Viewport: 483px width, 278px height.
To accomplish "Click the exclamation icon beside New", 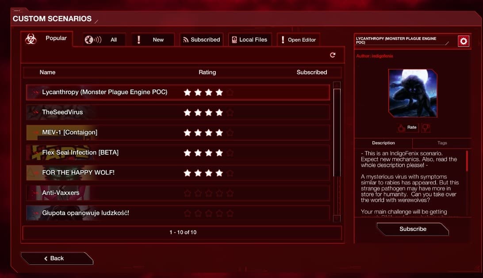I will tap(139, 40).
